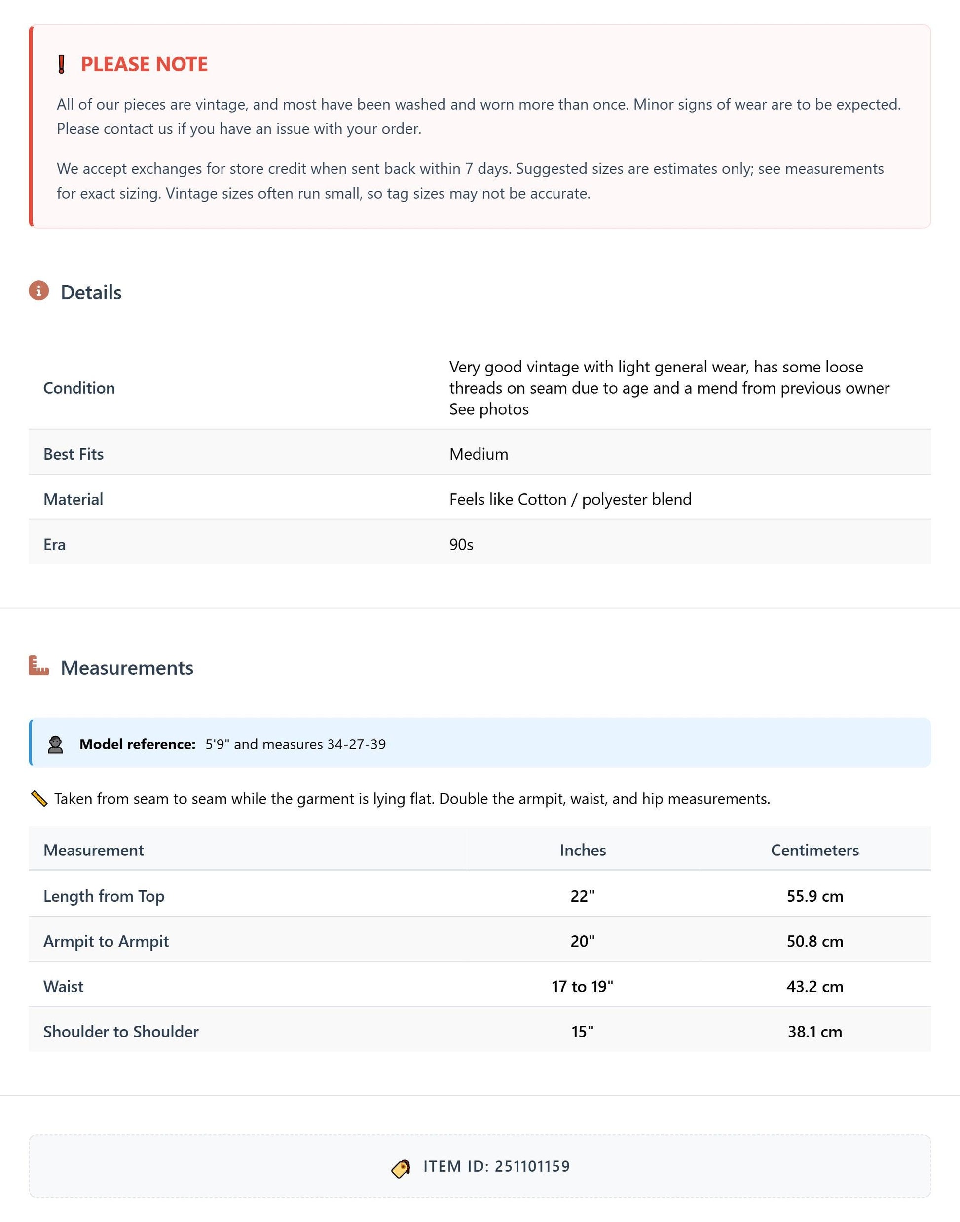Screen dimensions: 960x1222
Task: Click the Inches column header
Action: [583, 850]
